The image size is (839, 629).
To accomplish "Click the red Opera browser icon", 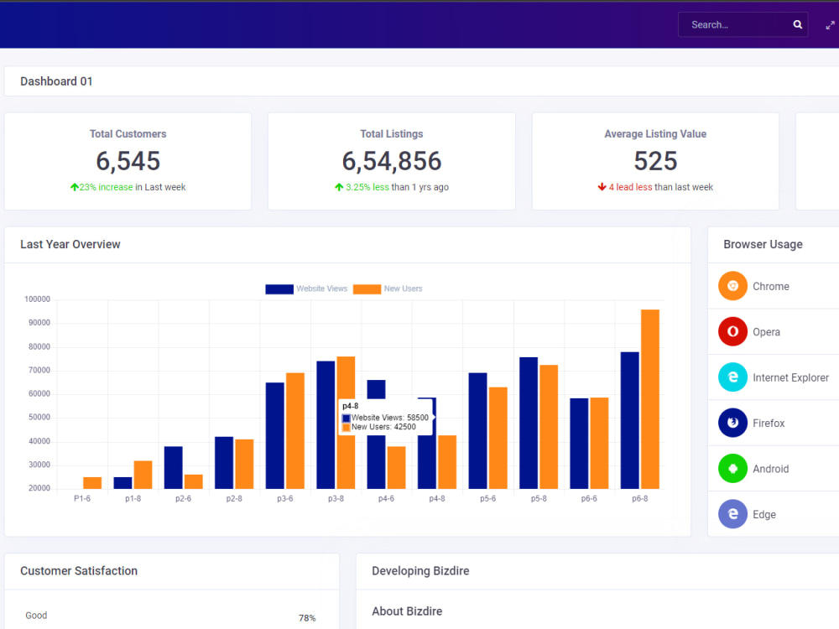I will 732,331.
